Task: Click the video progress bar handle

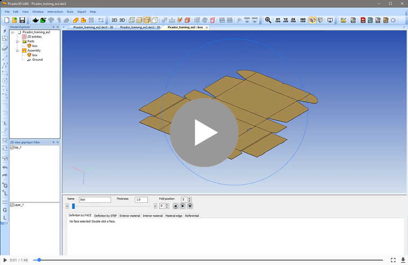Action: 39,260
